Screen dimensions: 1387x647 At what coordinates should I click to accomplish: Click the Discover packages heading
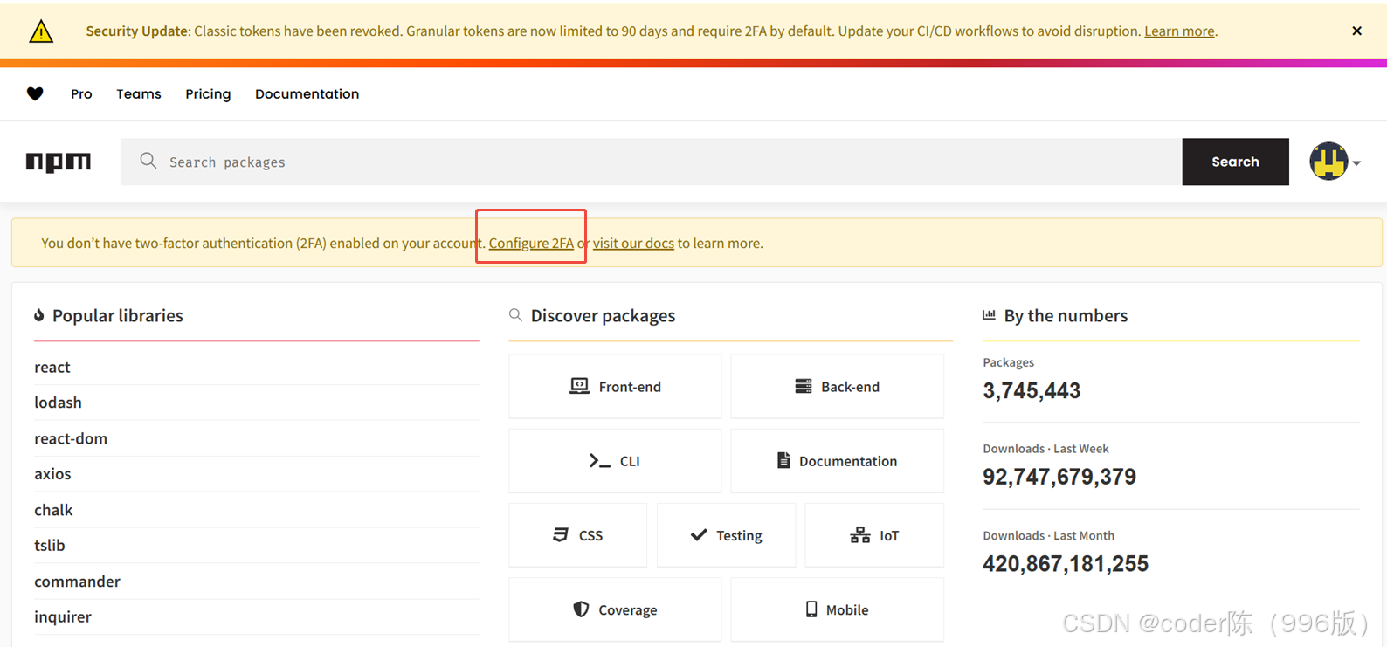pos(603,315)
